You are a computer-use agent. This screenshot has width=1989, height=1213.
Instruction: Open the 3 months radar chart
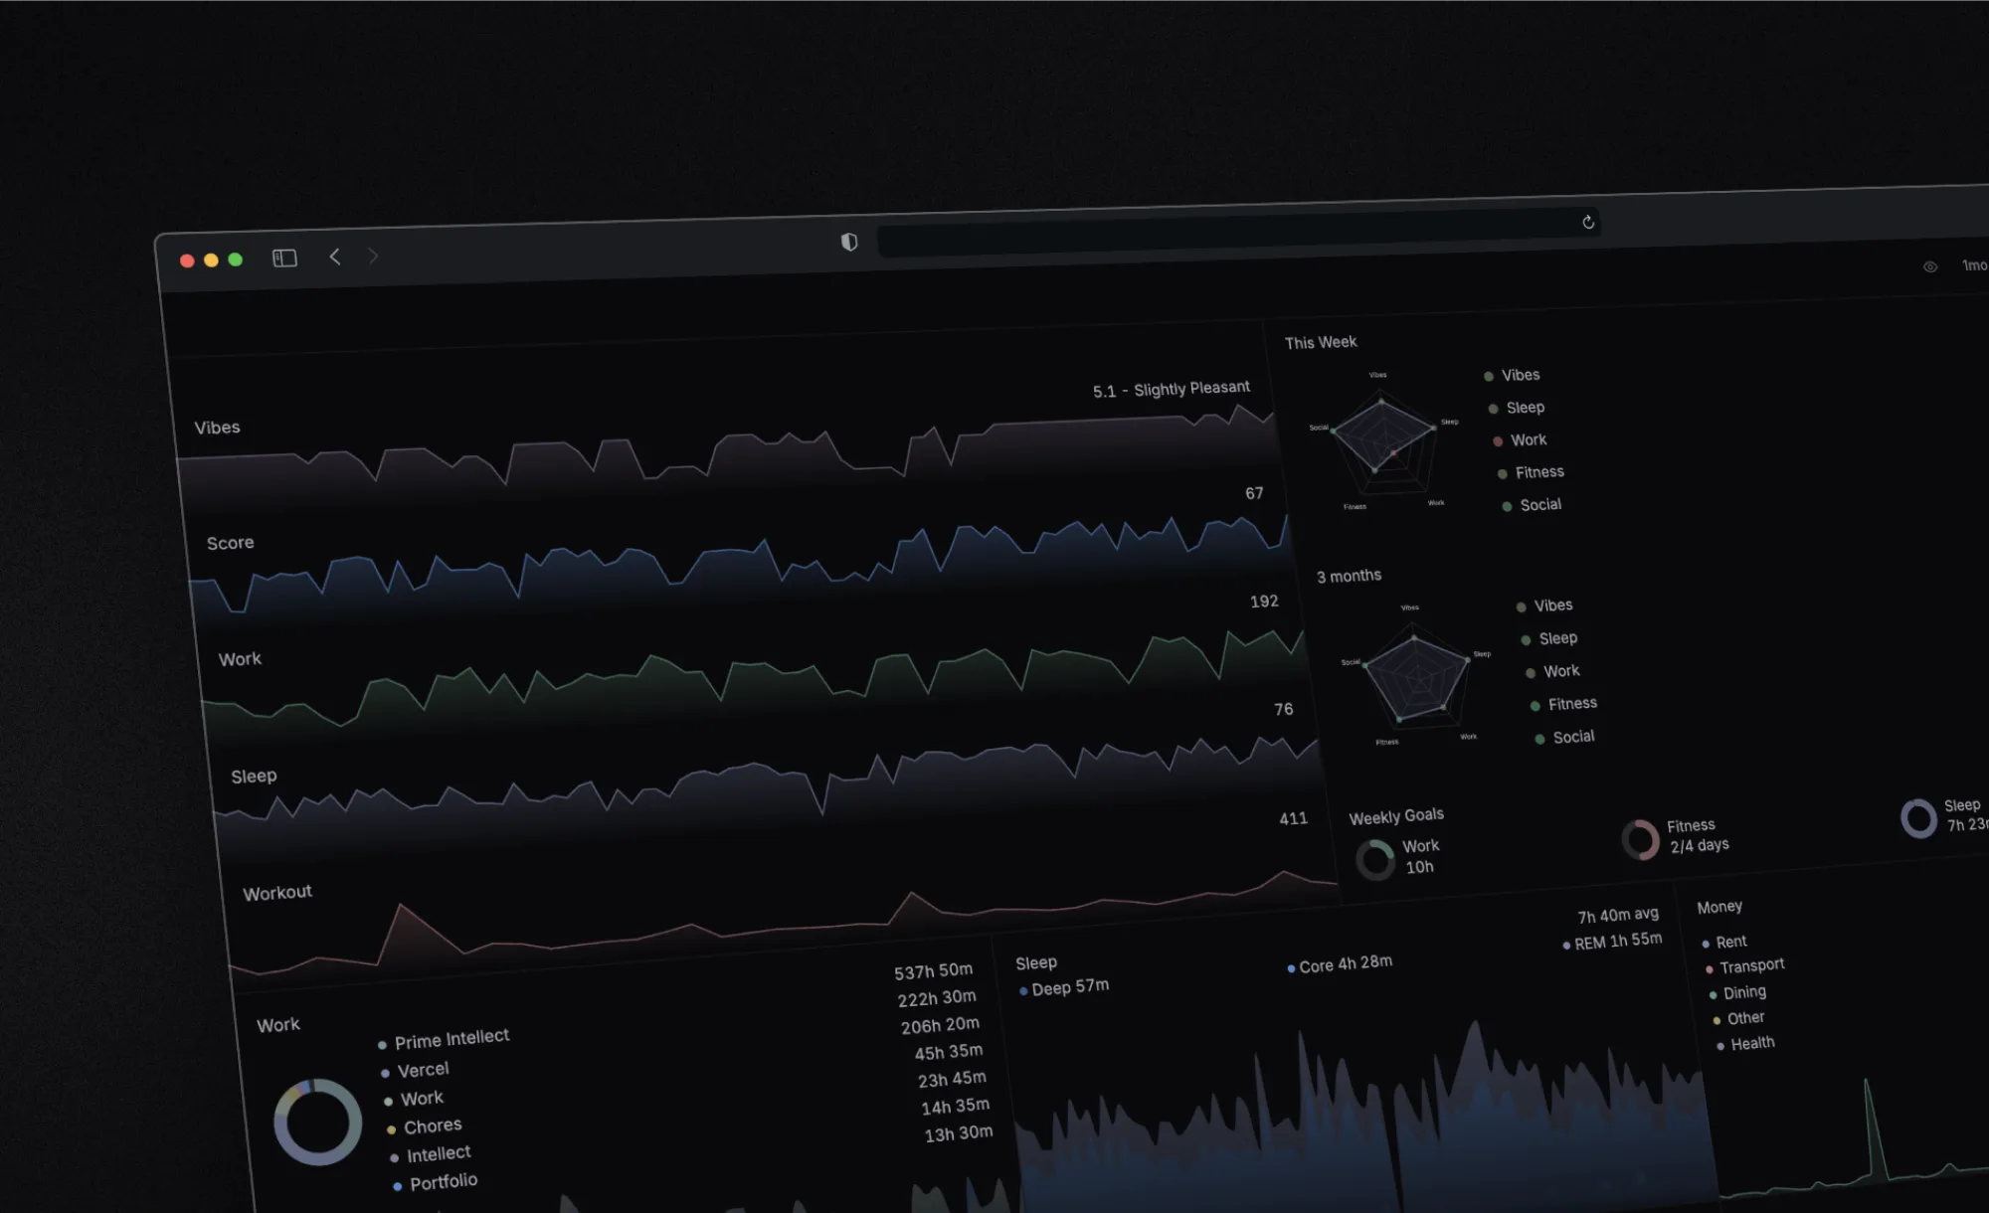point(1415,676)
